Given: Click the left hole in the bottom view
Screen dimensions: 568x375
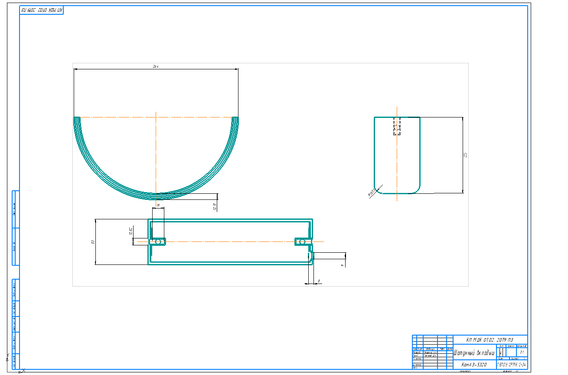Looking at the screenshot, I should (158, 241).
